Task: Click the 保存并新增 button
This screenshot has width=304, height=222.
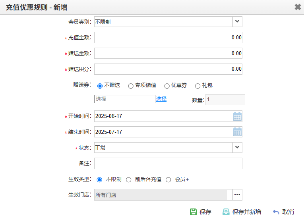Action: pos(242,212)
